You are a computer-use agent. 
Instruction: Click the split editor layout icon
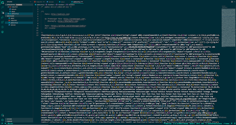point(232,2)
